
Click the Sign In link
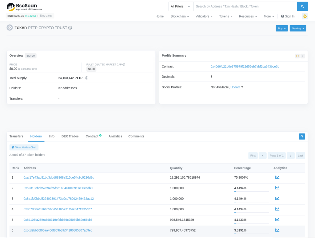[288, 16]
